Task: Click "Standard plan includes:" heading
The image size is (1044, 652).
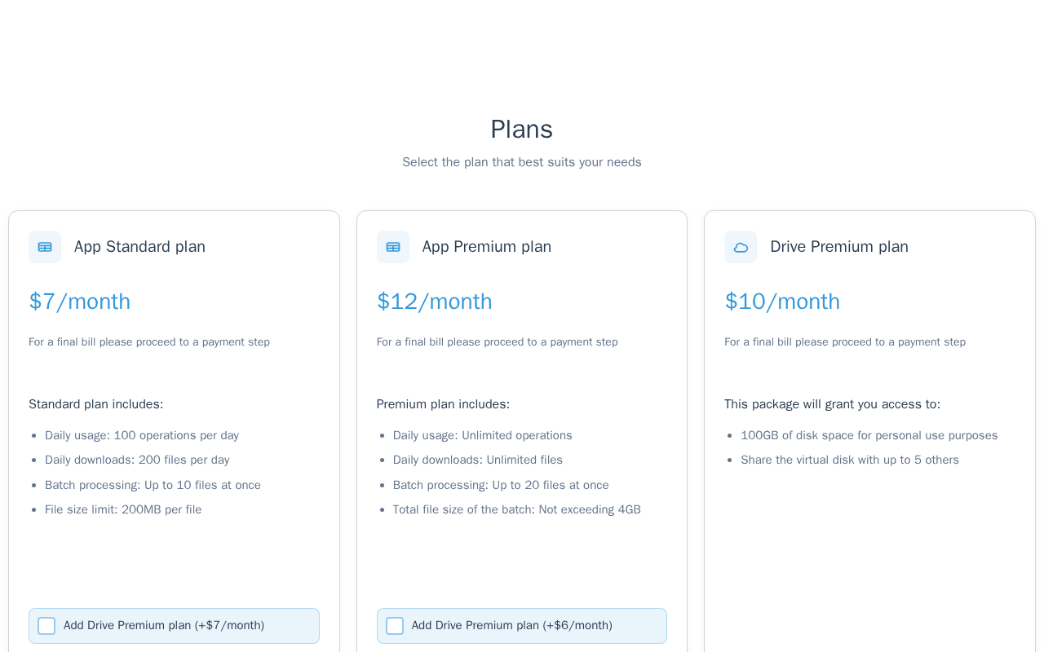Action: [96, 404]
